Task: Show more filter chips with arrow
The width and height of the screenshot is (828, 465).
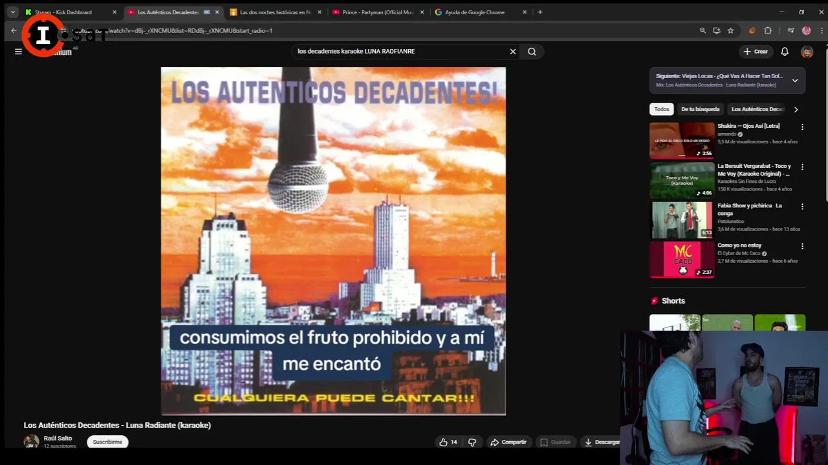Action: [796, 109]
